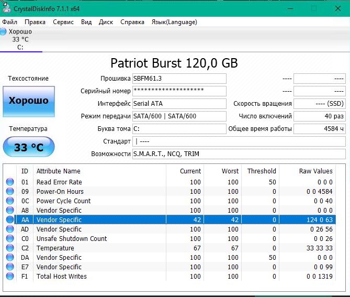Click the status orb for attribute E7
Screen dimensions: 350x297
pos(10,267)
